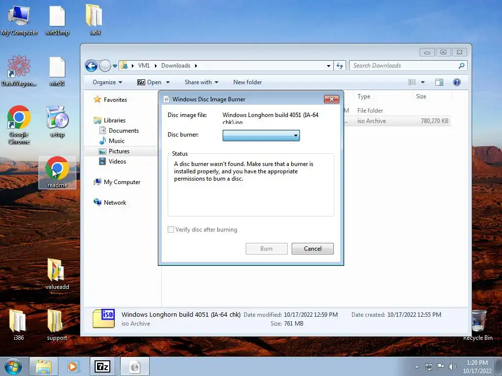Select the readme desktop icon
Image resolution: width=502 pixels, height=376 pixels.
[x=57, y=172]
